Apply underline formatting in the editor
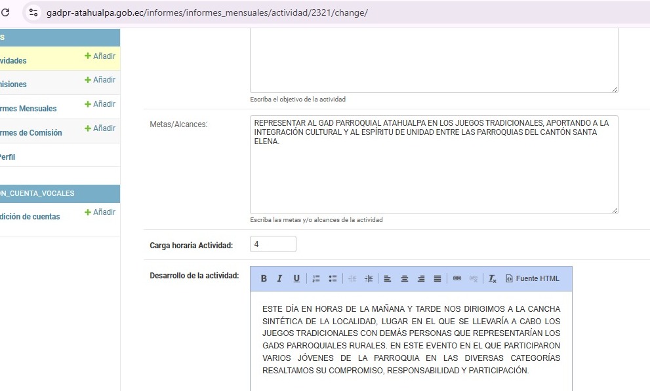This screenshot has width=650, height=391. 296,278
